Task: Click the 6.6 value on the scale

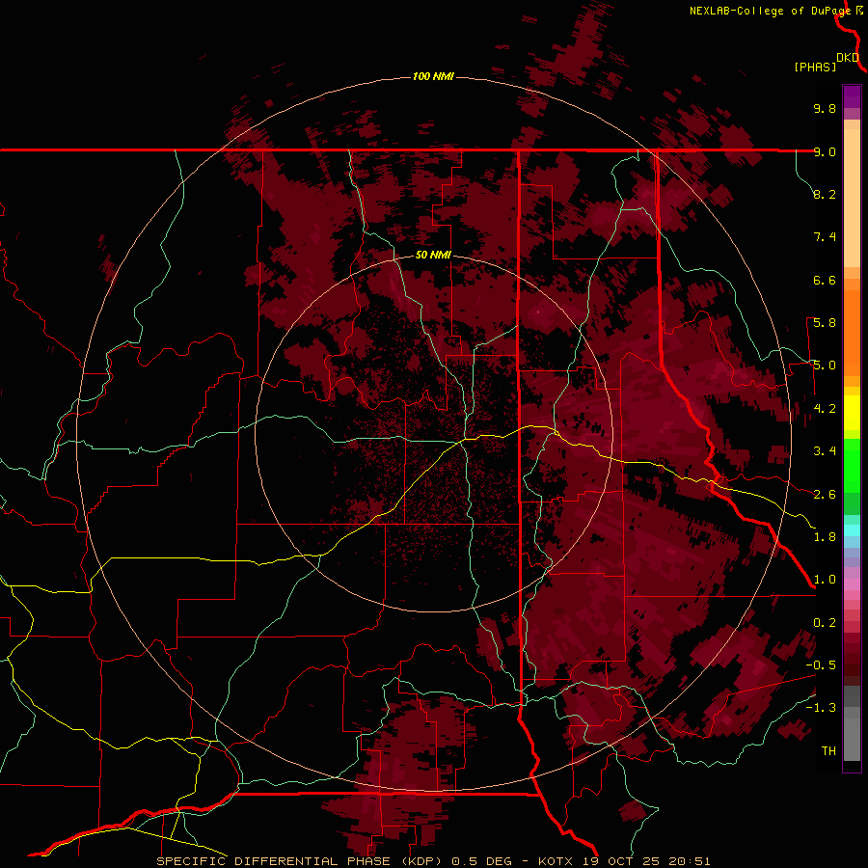Action: click(825, 280)
